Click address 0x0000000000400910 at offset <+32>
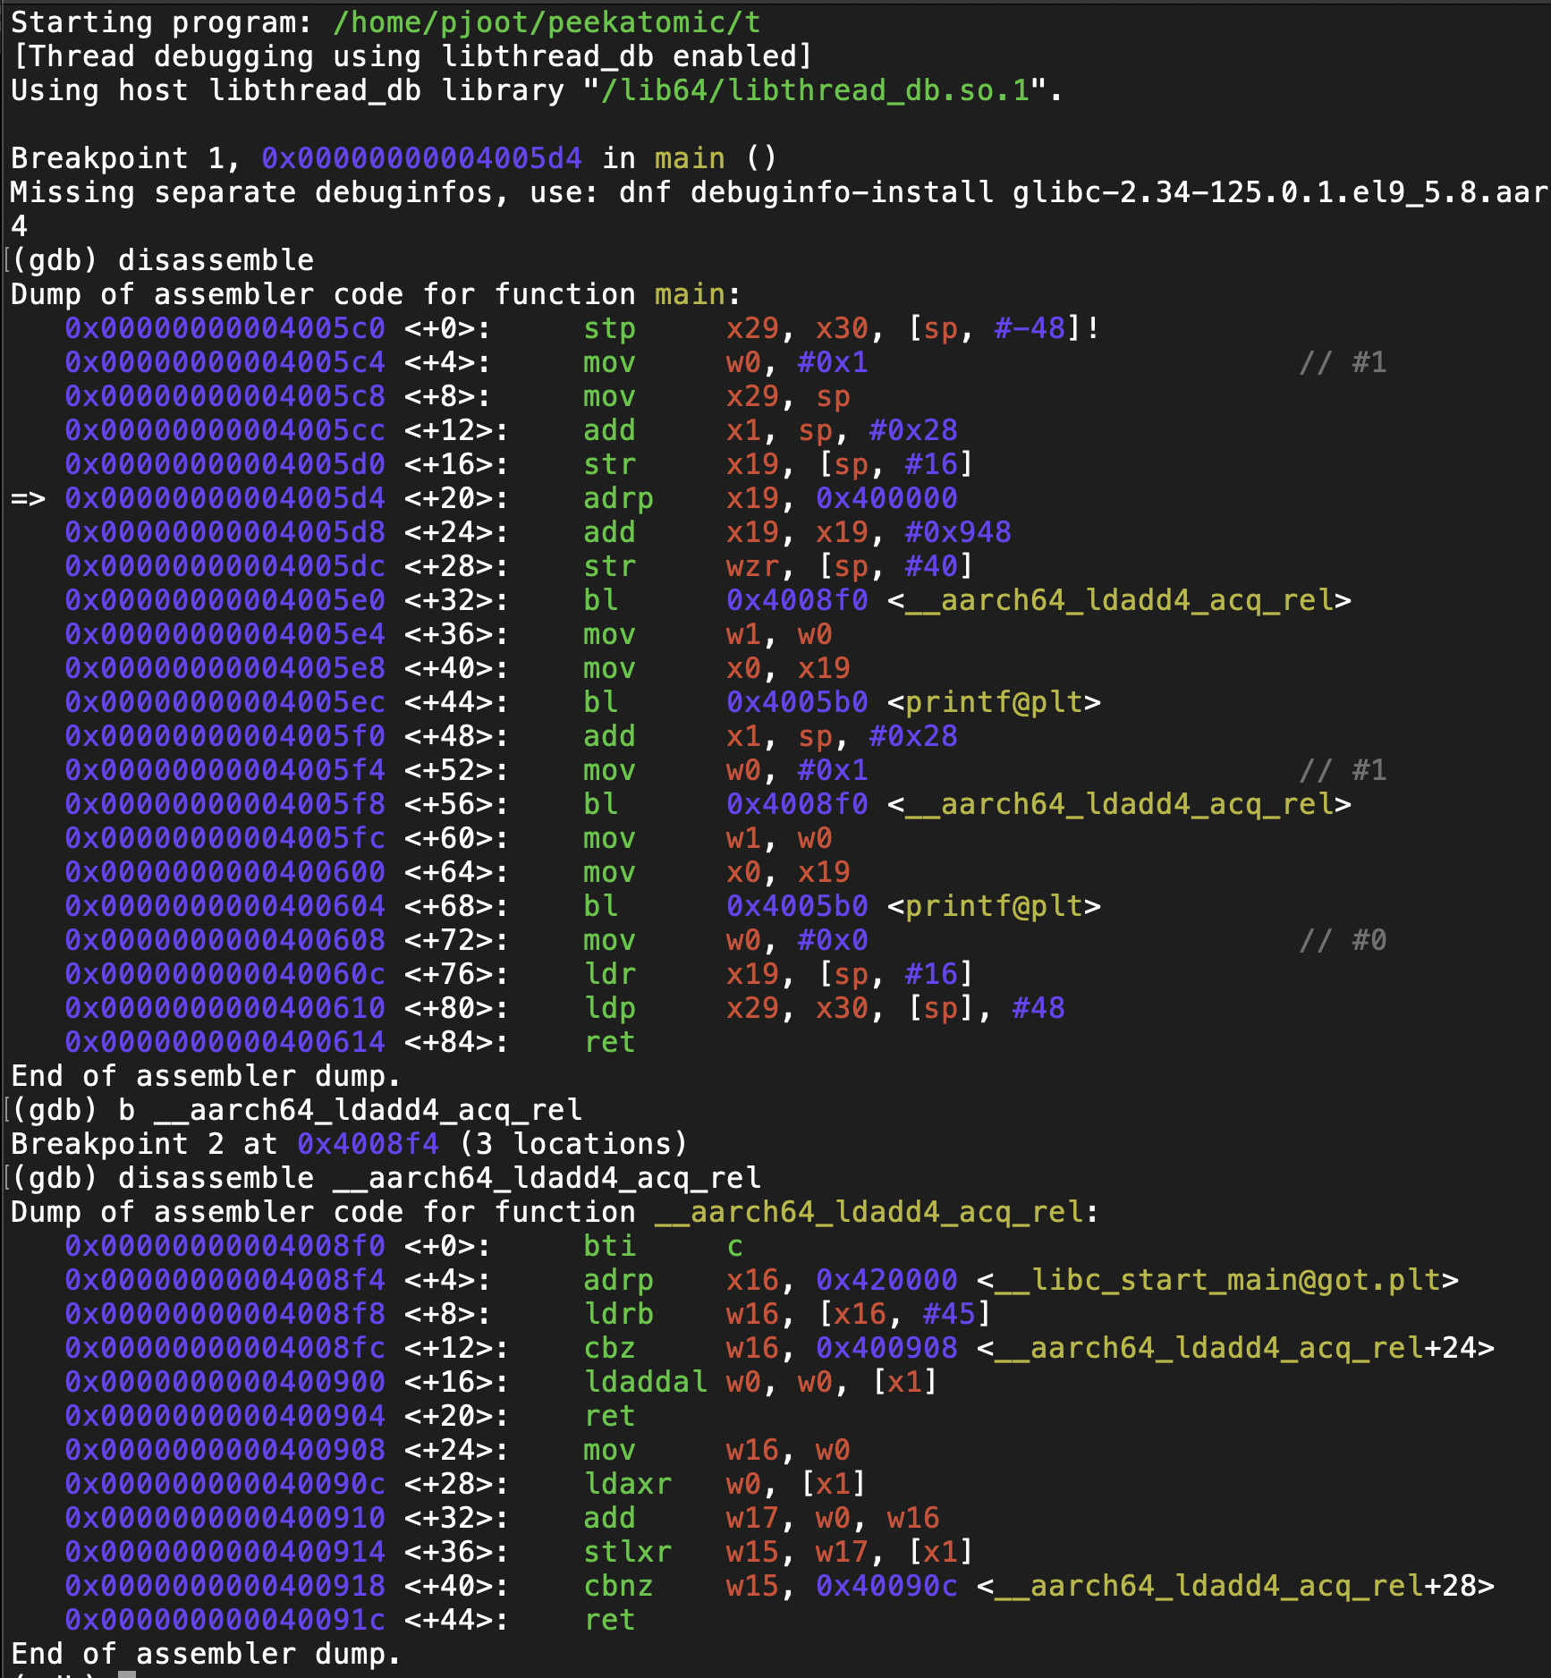 225,1518
